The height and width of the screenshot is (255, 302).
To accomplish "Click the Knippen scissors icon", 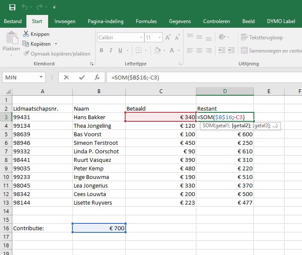I will pos(26,34).
